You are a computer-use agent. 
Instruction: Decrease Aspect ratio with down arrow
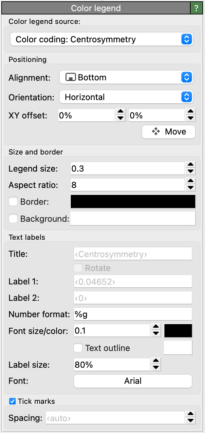[x=190, y=188]
